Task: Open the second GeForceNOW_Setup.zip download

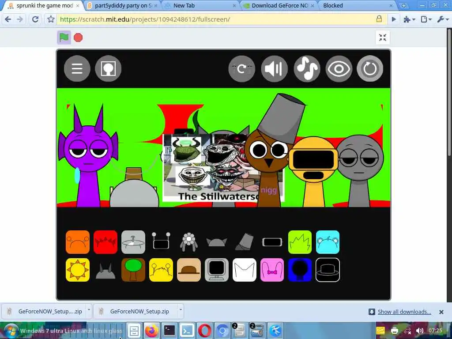Action: [x=136, y=311]
